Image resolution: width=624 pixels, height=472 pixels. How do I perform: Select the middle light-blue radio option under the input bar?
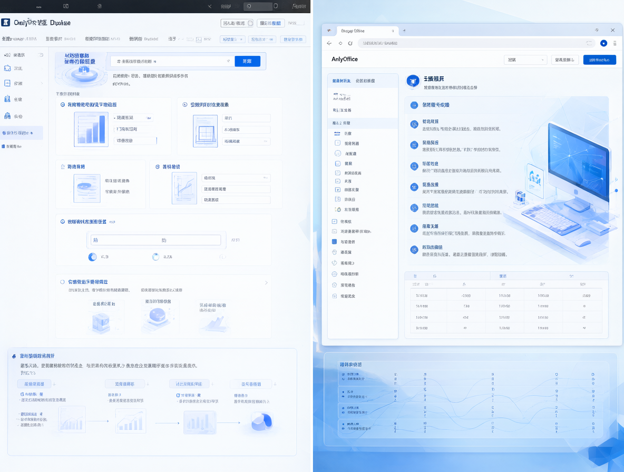[x=155, y=257]
